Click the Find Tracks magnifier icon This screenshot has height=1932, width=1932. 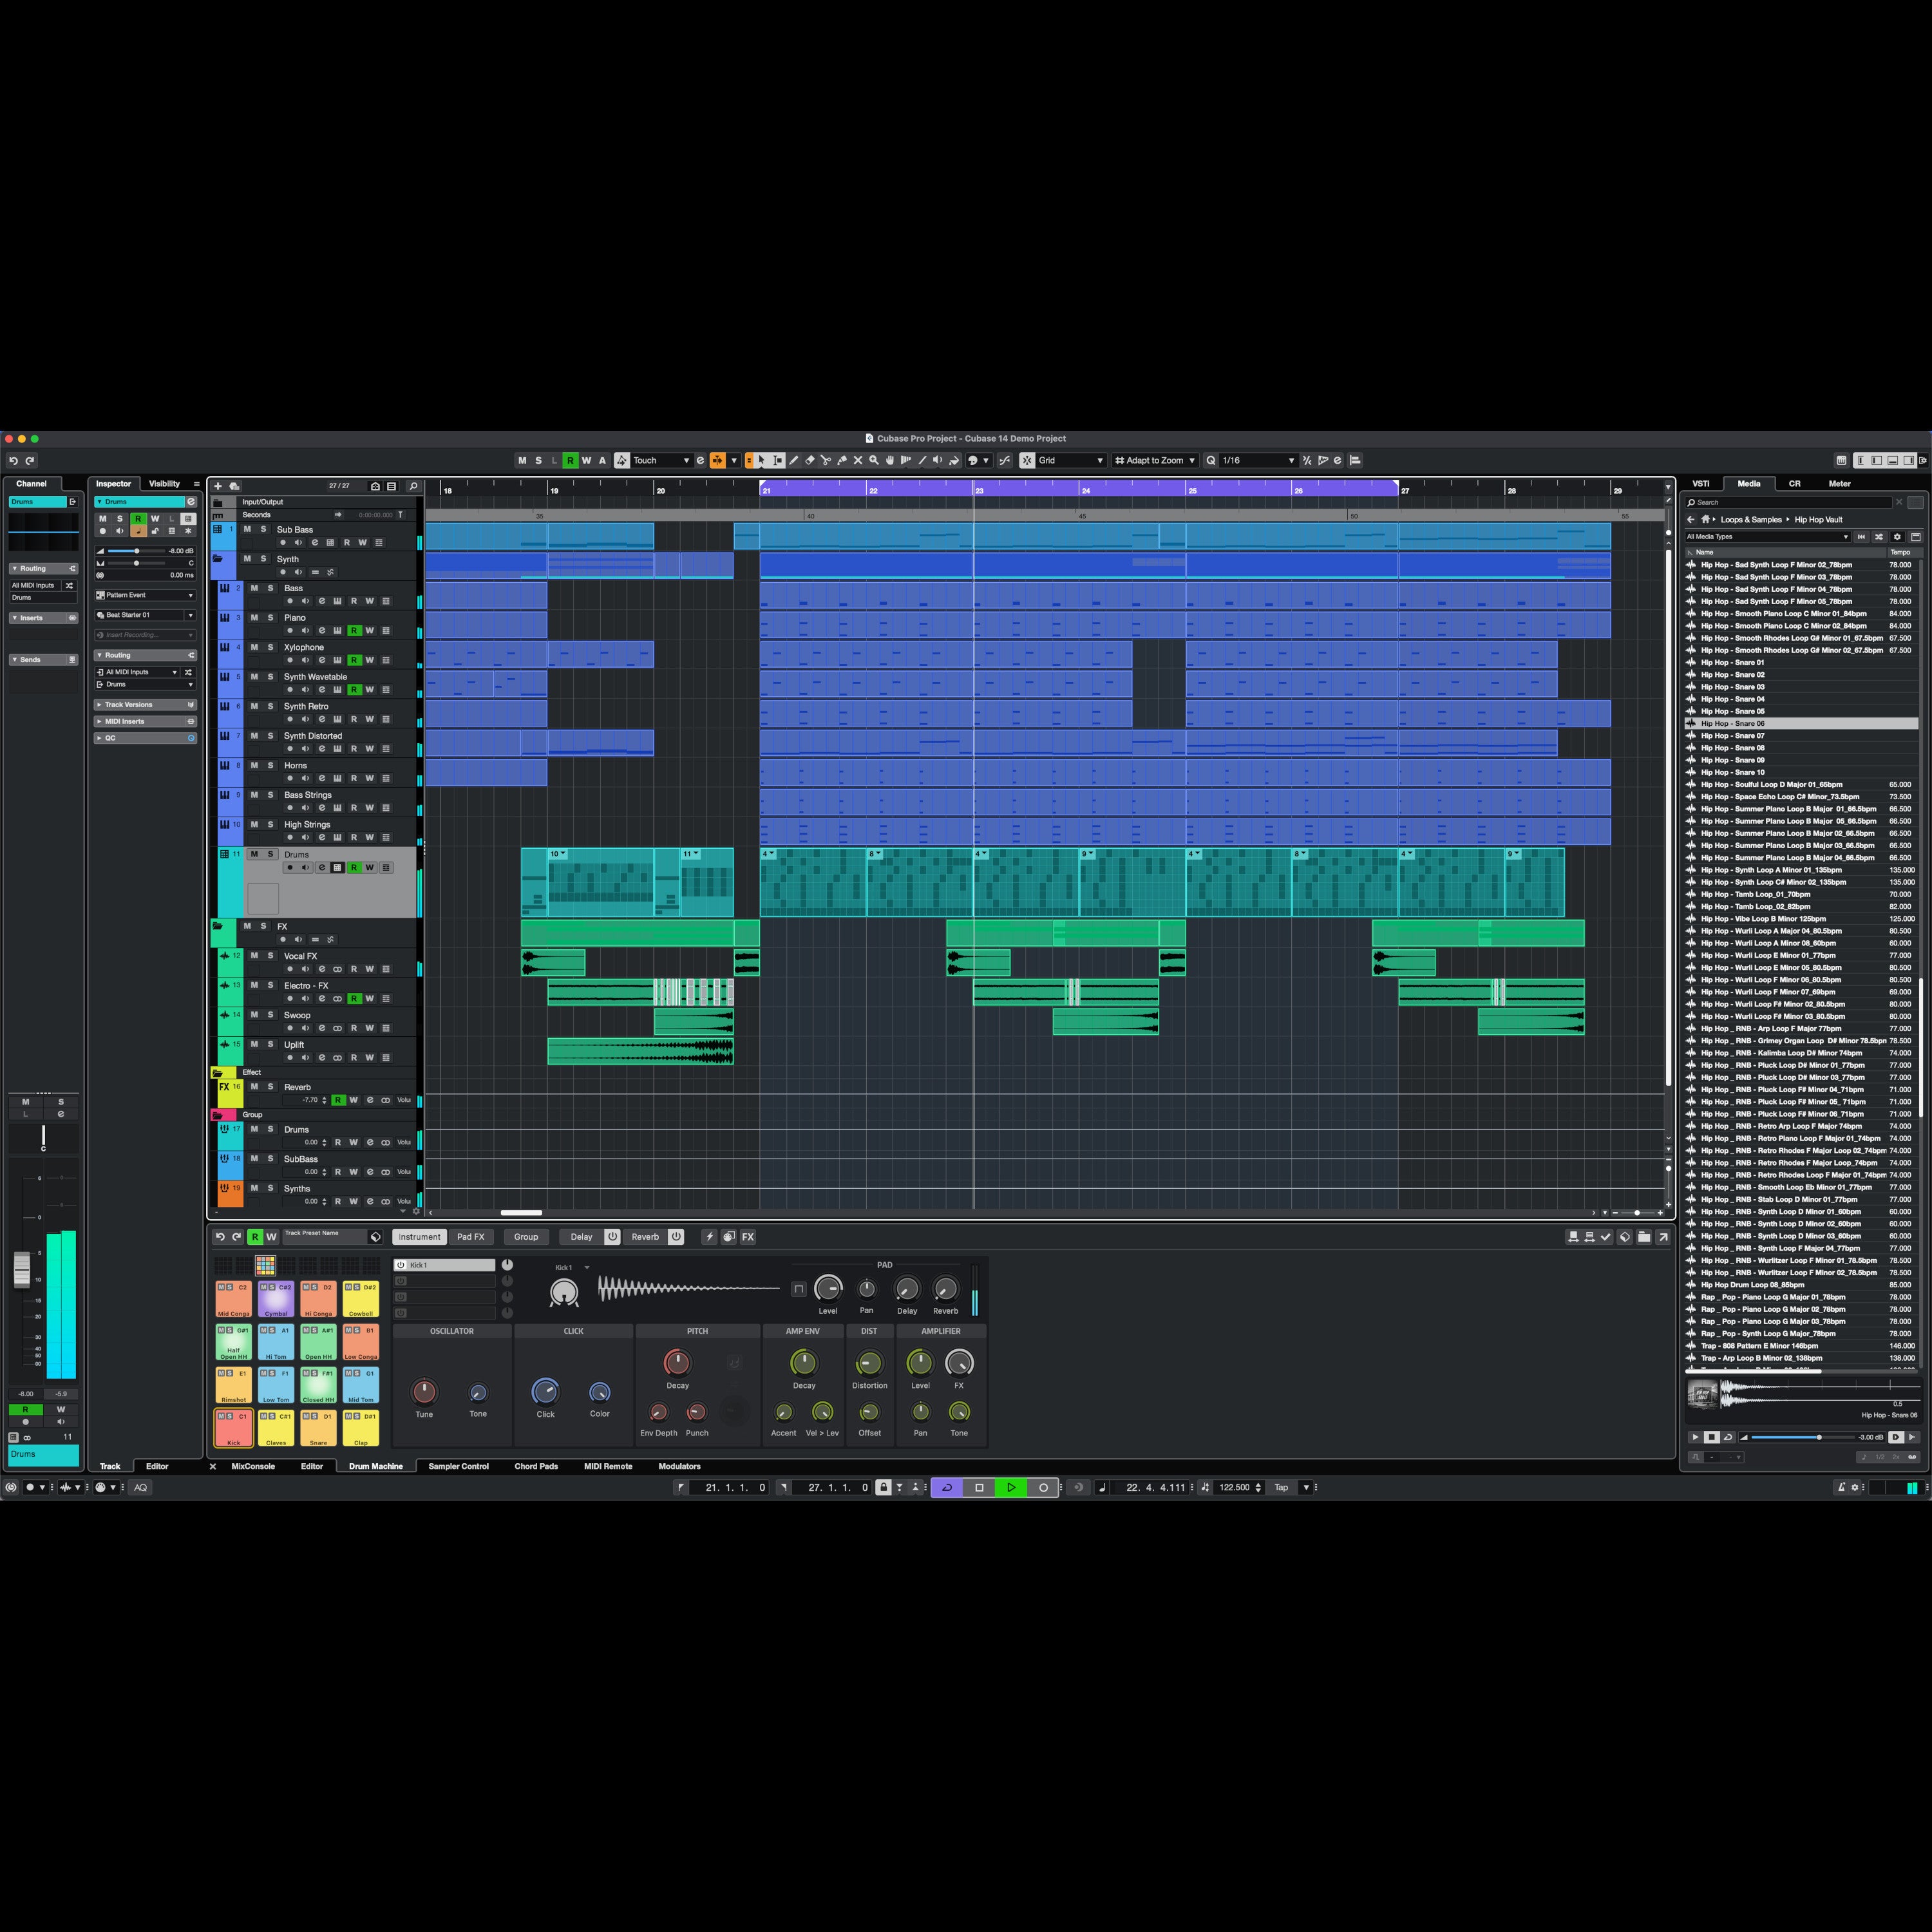pos(413,486)
